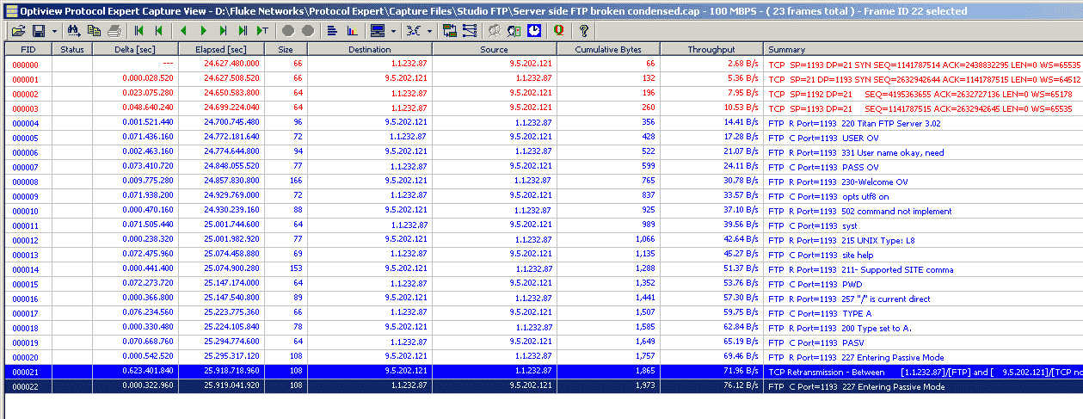
Task: Jump to first frame with green arrow
Action: point(139,30)
